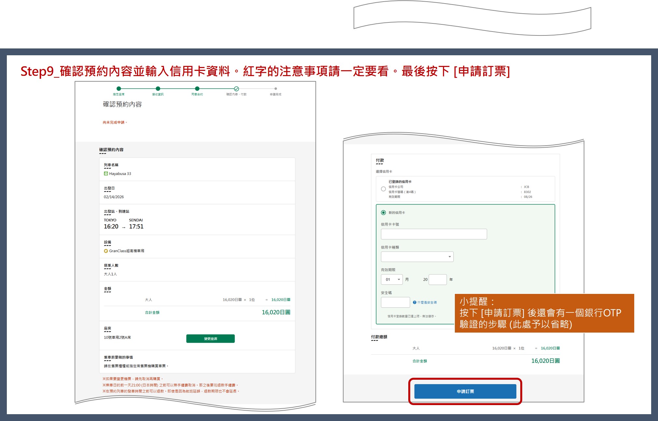Viewport: 658px width, 421px height.
Task: Click the blue question mark help icon
Action: pyautogui.click(x=414, y=302)
